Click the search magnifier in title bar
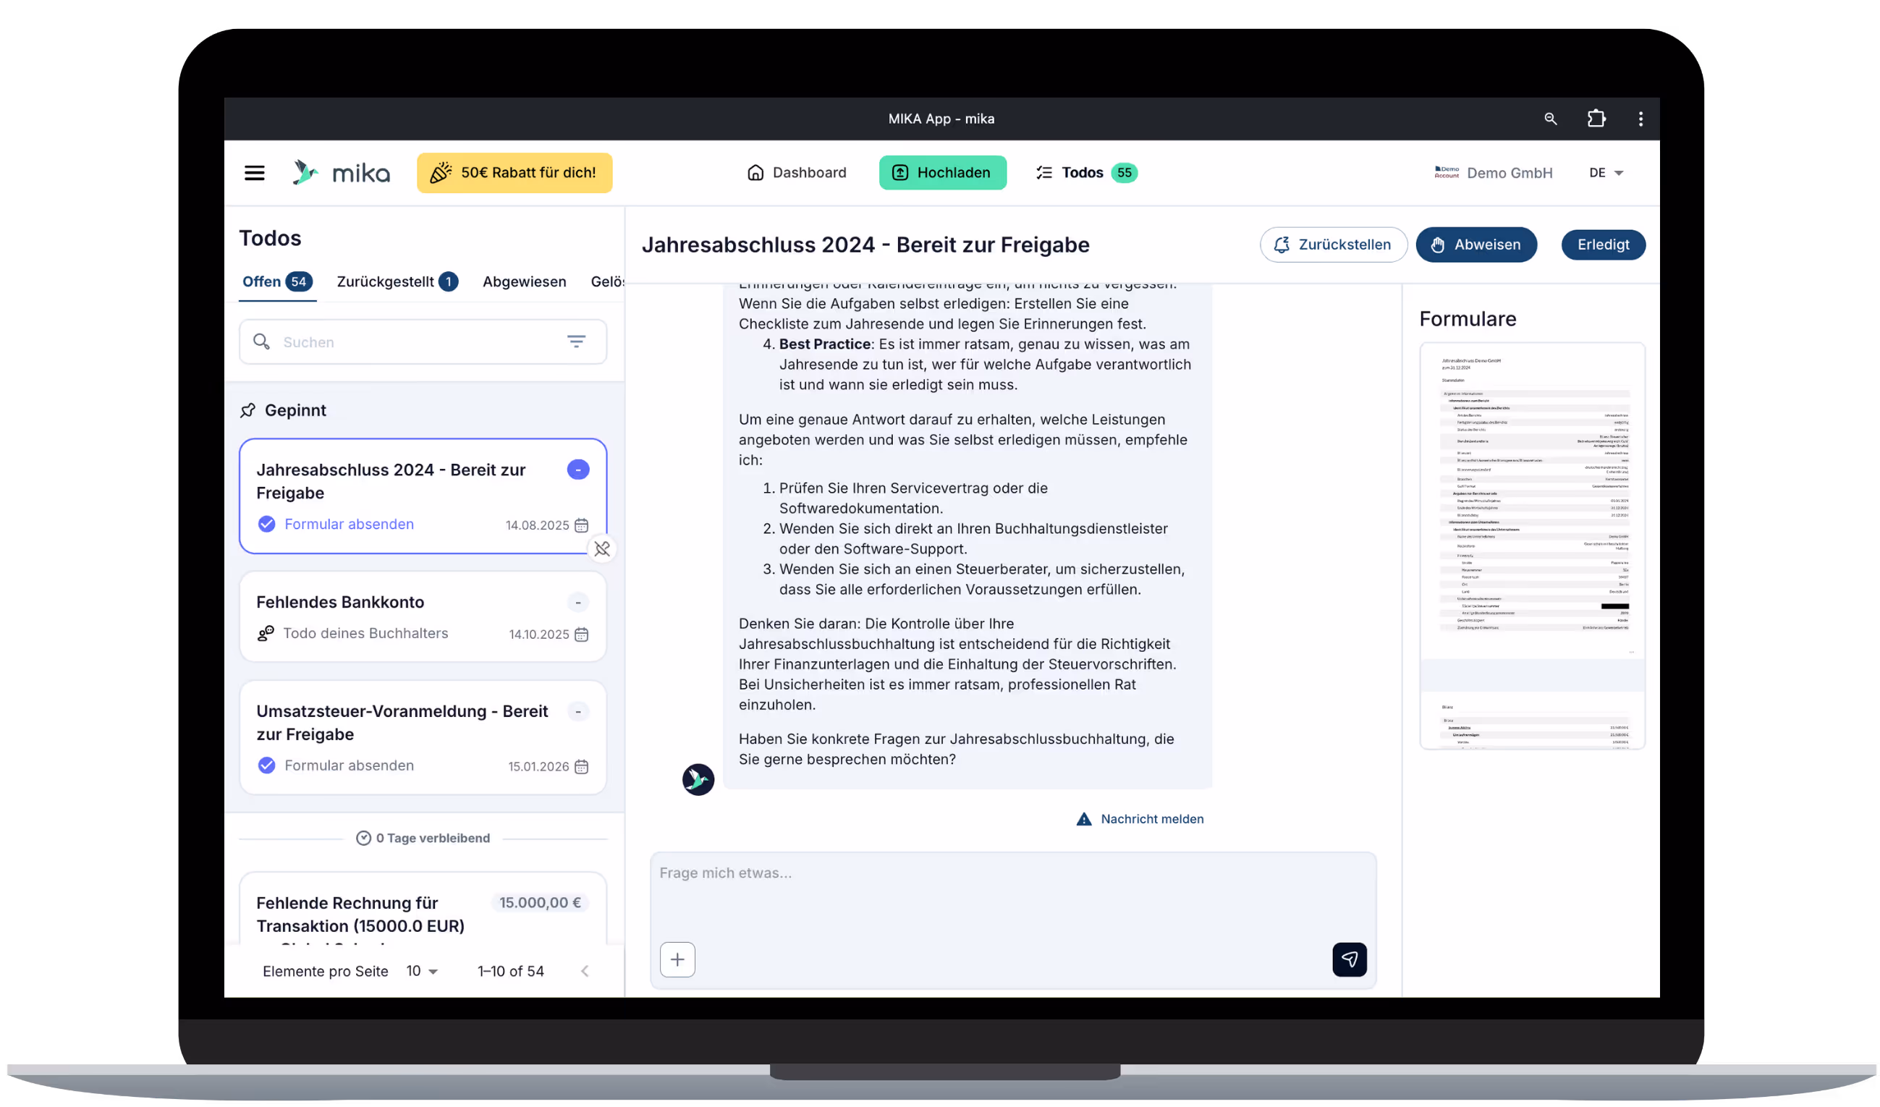 click(x=1550, y=119)
